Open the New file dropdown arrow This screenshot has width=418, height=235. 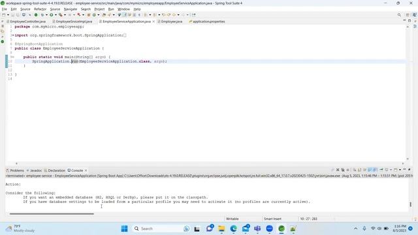click(x=8, y=15)
